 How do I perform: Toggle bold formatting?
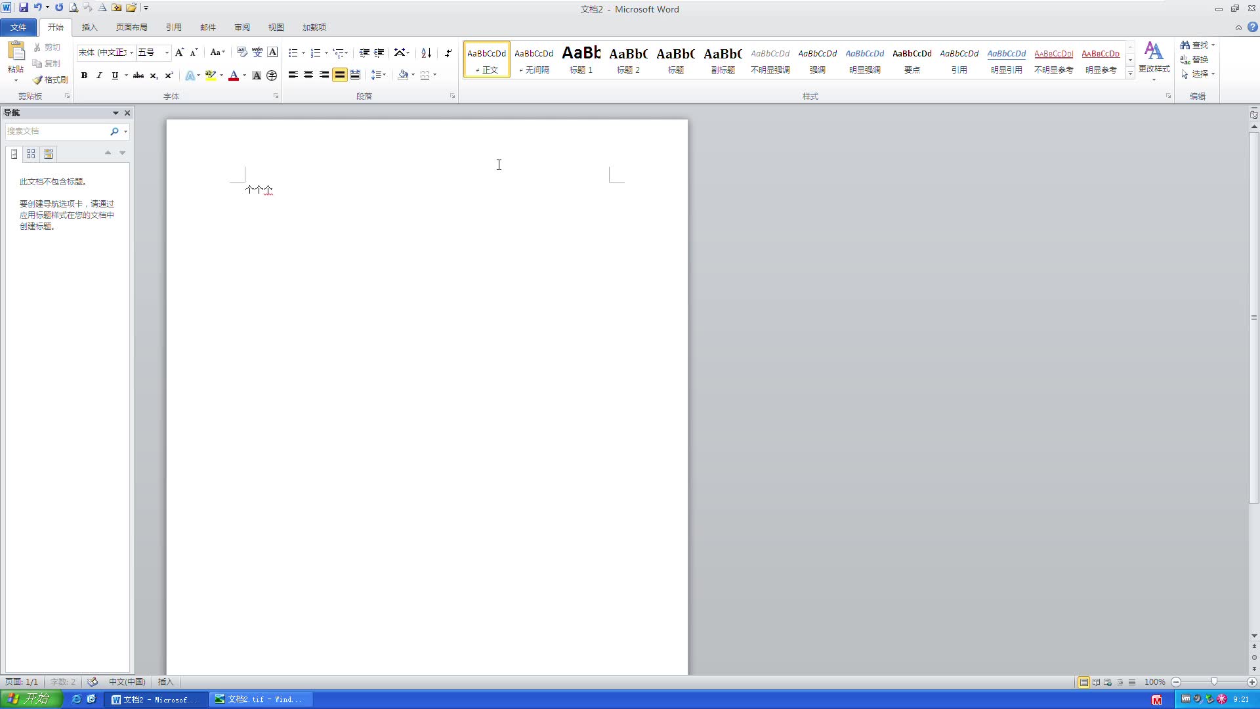[x=84, y=75]
